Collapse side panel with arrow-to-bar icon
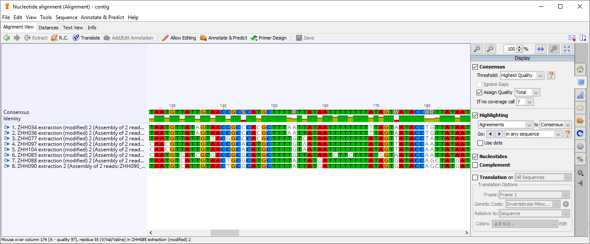This screenshot has width=590, height=244. click(x=580, y=183)
